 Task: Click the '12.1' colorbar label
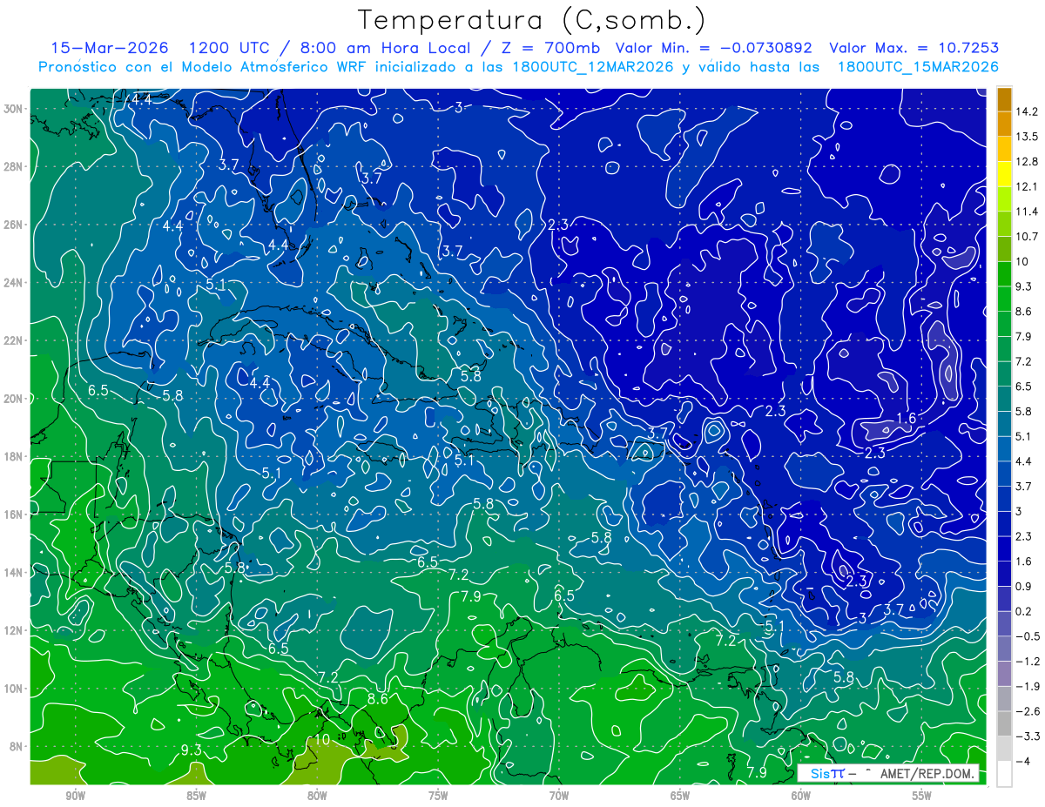coord(1027,186)
